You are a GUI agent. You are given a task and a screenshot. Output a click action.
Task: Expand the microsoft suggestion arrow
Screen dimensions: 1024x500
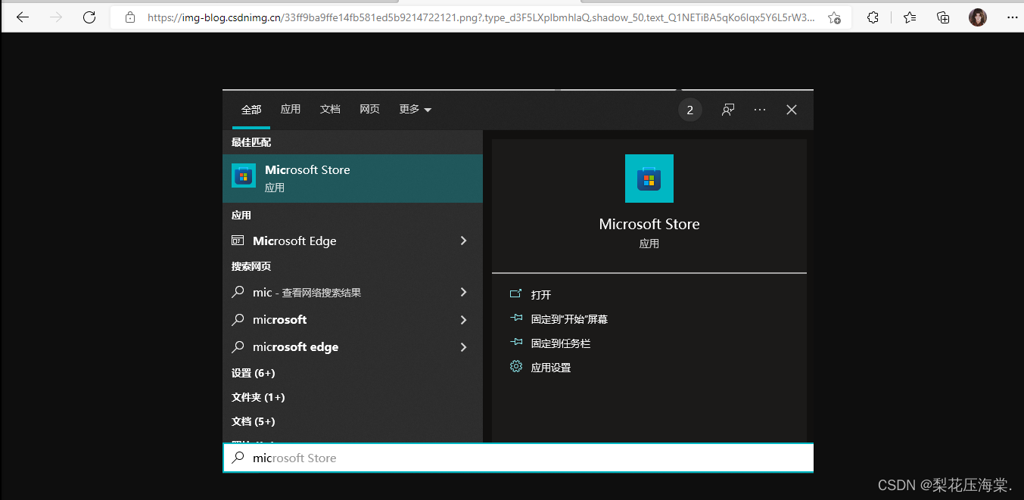[464, 320]
